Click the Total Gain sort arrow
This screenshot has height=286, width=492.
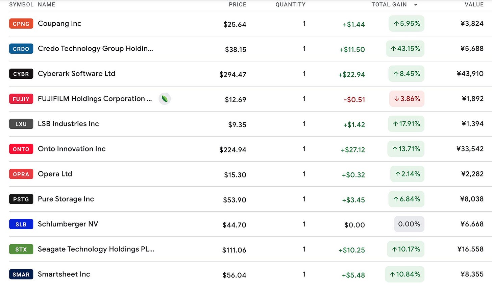pyautogui.click(x=416, y=5)
